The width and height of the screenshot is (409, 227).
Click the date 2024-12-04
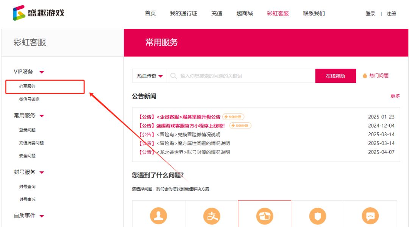point(381,126)
